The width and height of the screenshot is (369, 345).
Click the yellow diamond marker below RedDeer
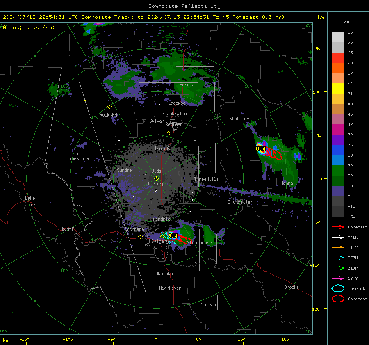169,133
